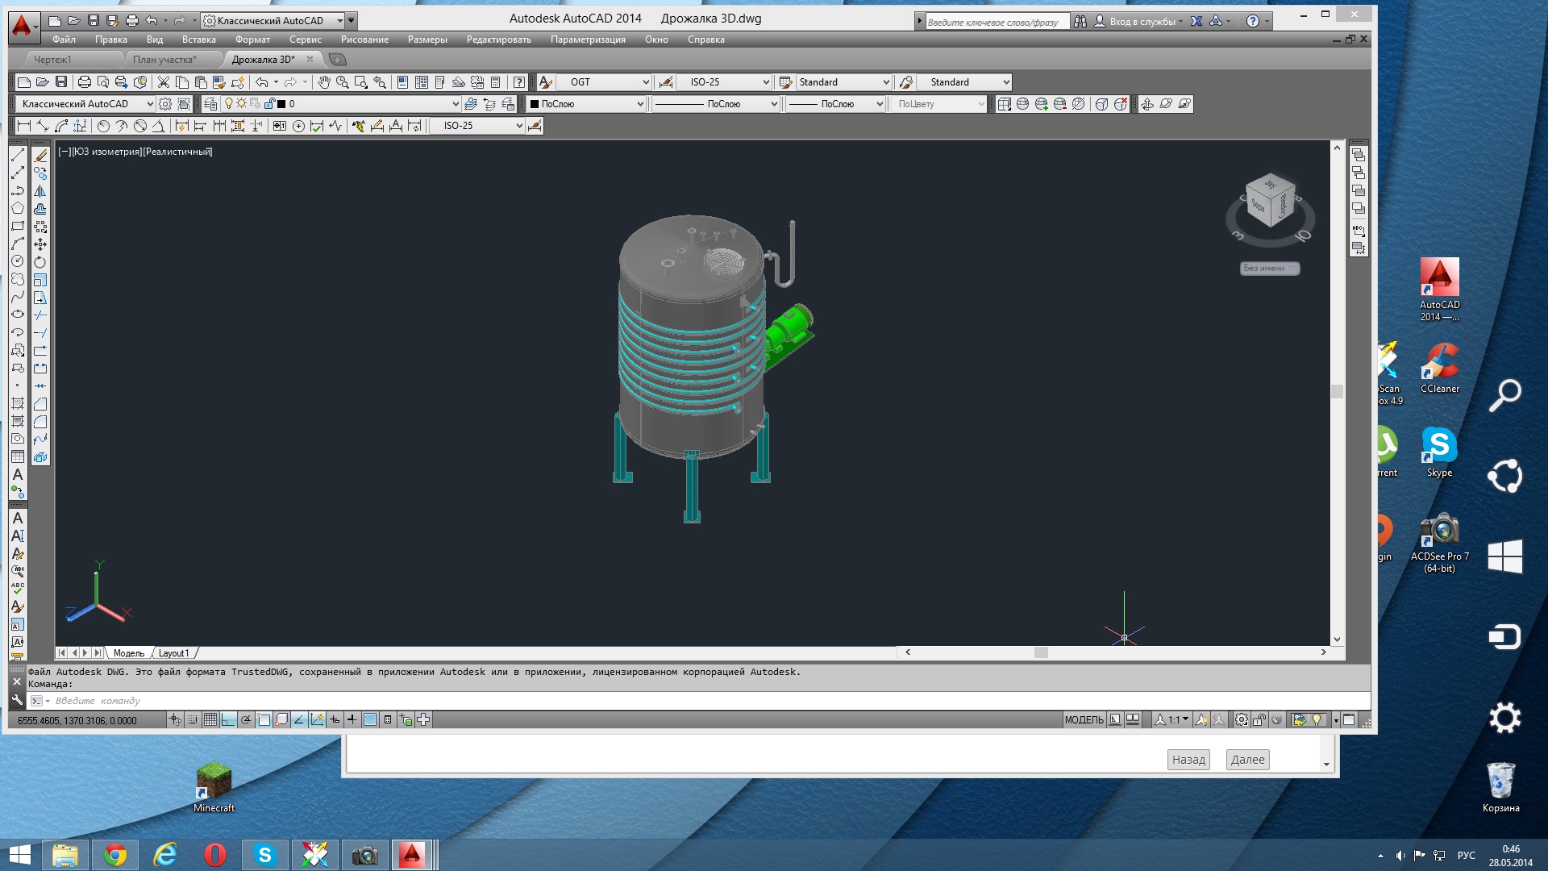This screenshot has height=871, width=1548.
Task: Toggle Snap Mode in status bar
Action: pos(193,719)
